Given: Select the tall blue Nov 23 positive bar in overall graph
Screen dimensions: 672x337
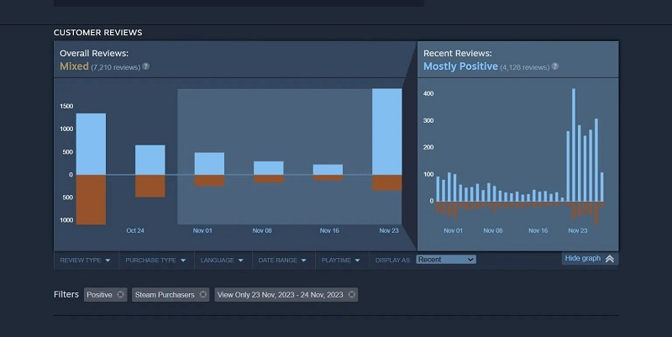Looking at the screenshot, I should (386, 131).
